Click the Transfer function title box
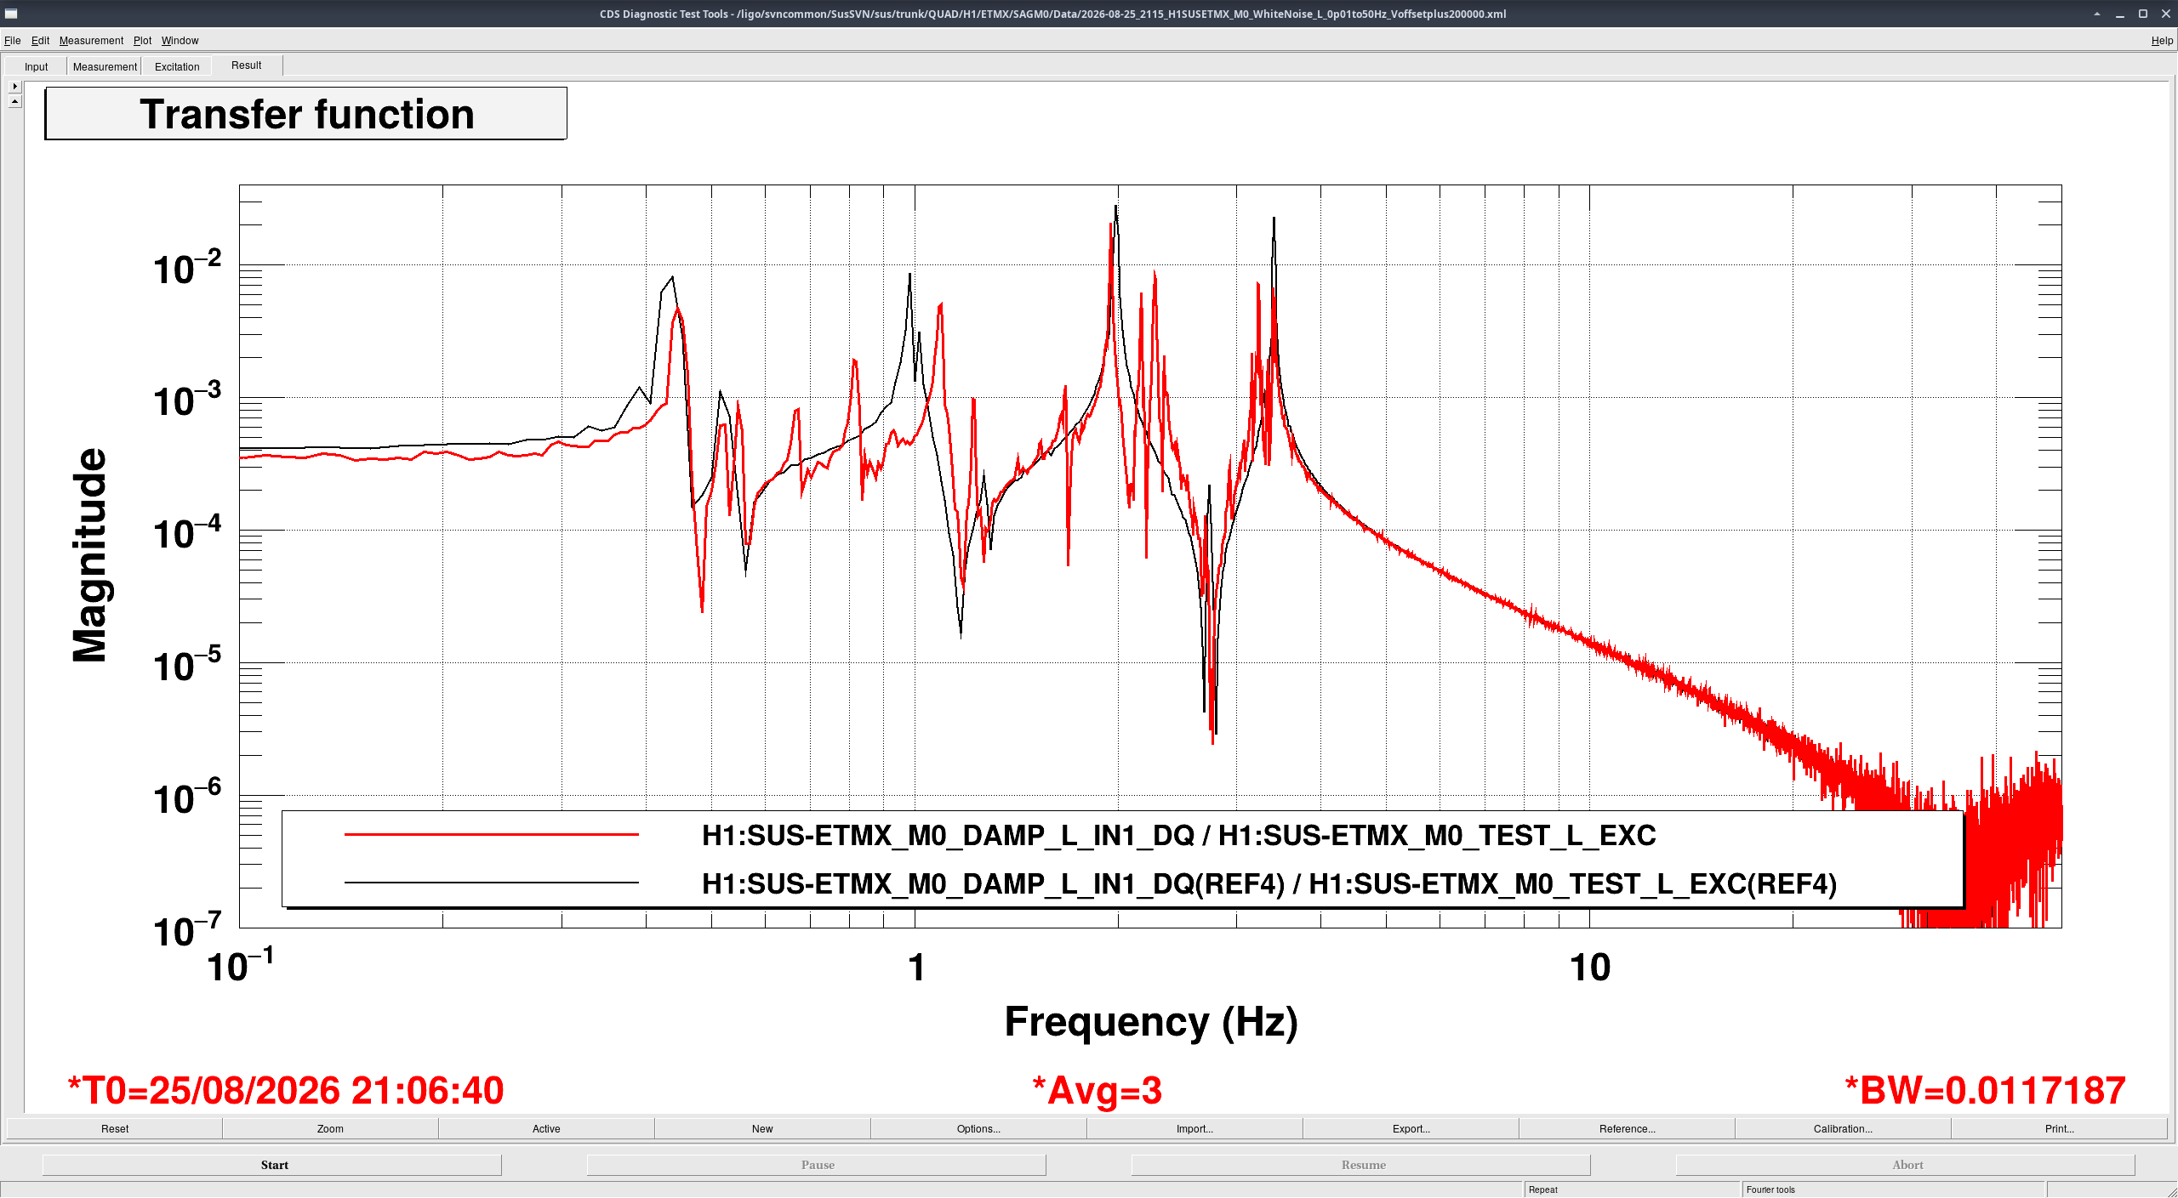The image size is (2178, 1198). pyautogui.click(x=306, y=114)
